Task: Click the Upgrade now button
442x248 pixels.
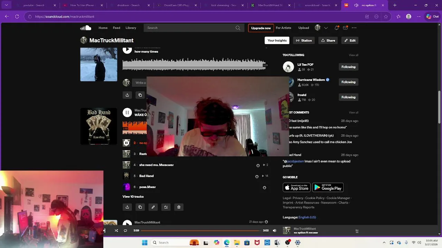Action: (261, 28)
